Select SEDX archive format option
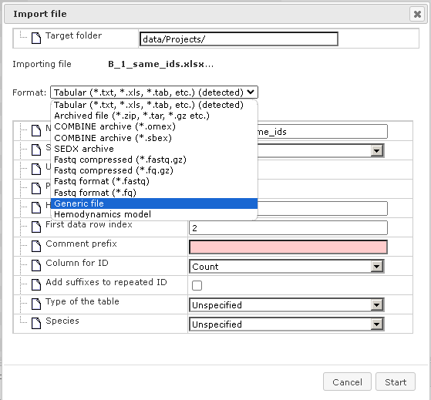This screenshot has height=400, width=431. (x=154, y=149)
